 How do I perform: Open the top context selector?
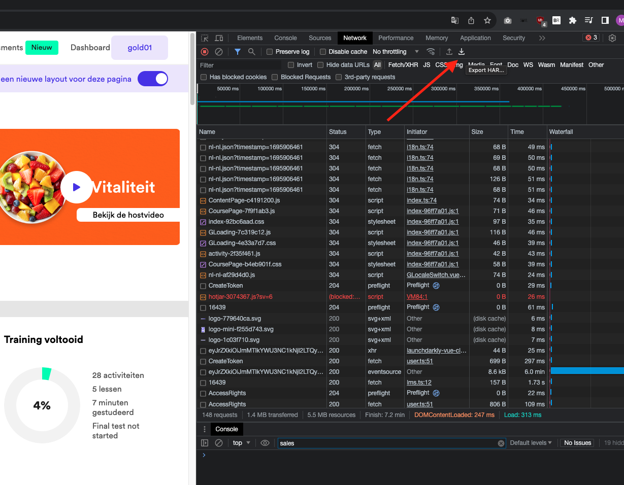pos(242,443)
